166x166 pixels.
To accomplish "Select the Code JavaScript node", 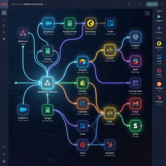I will [110, 113].
